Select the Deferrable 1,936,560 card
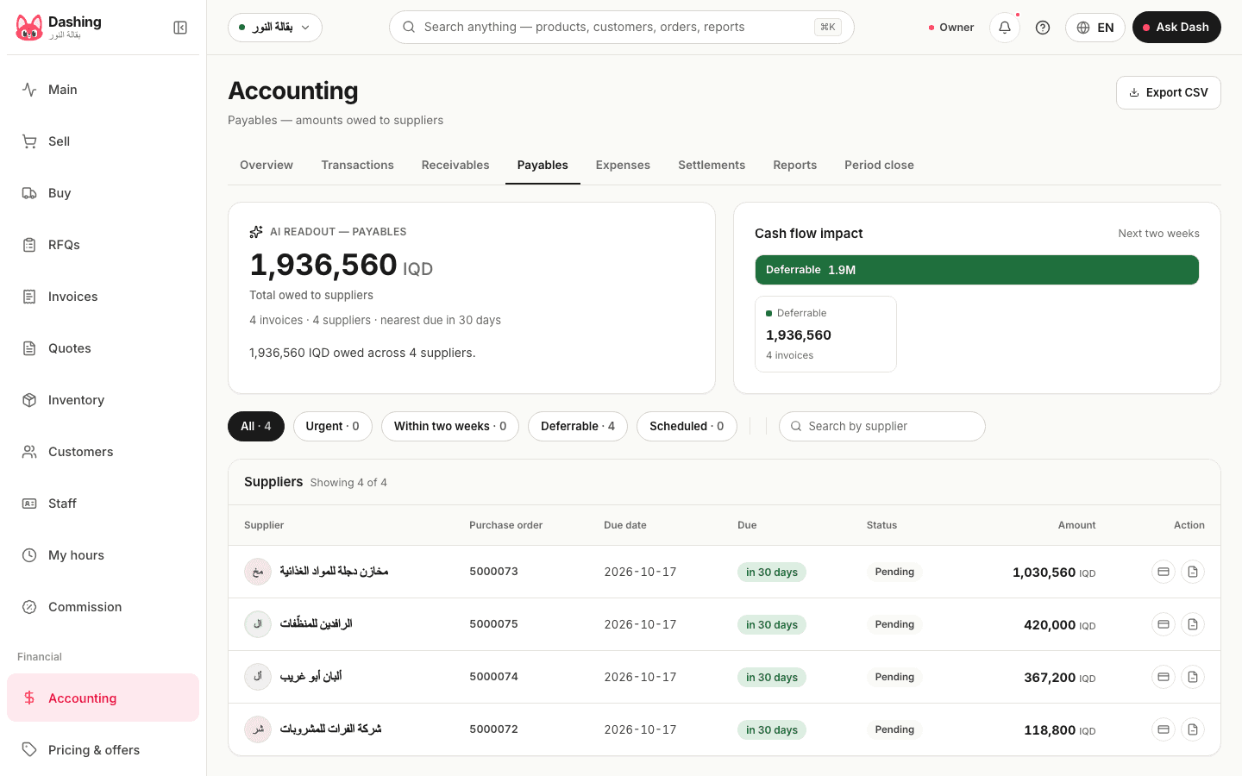 [825, 335]
